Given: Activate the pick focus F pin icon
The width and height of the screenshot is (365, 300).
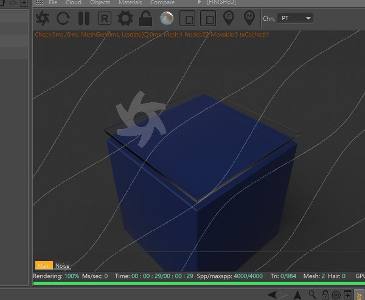Looking at the screenshot, I should click(x=229, y=18).
